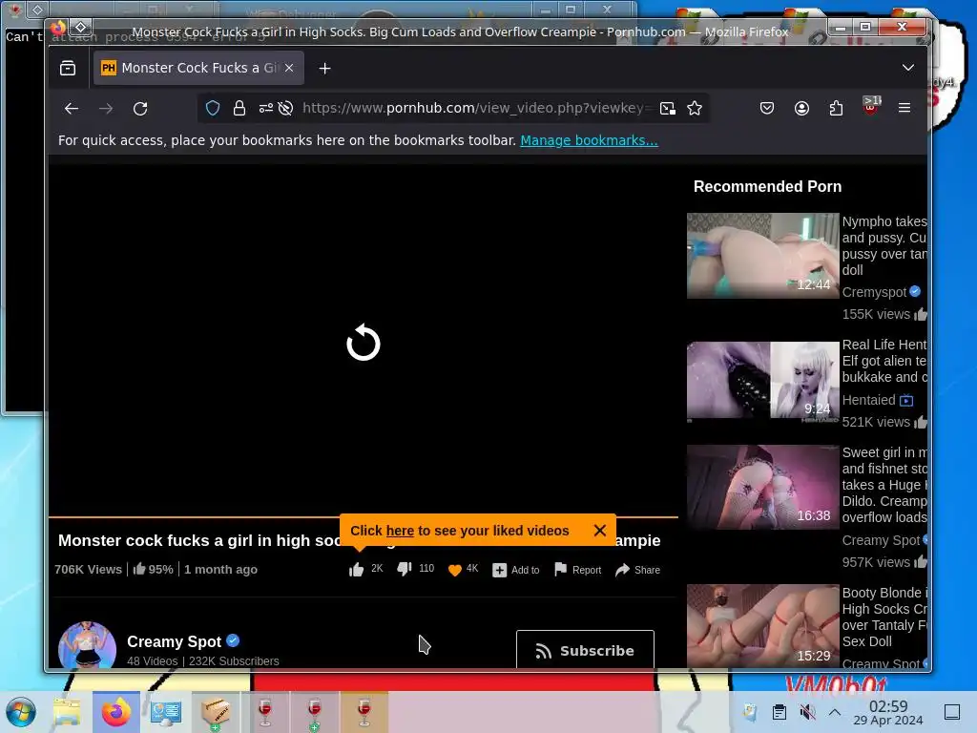This screenshot has height=733, width=977.
Task: Open the clipboard icon in the system tray
Action: click(780, 712)
